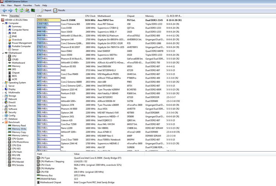276x186 pixels.
Task: Click the users icon in the toolbar
Action: tap(27, 10)
